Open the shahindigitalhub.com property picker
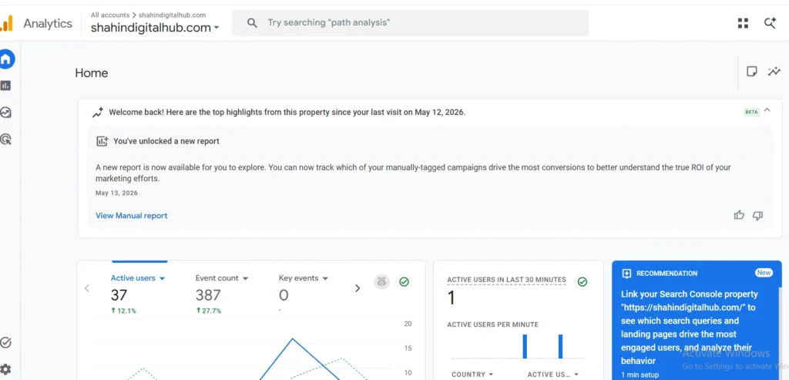789x380 pixels. pyautogui.click(x=154, y=28)
